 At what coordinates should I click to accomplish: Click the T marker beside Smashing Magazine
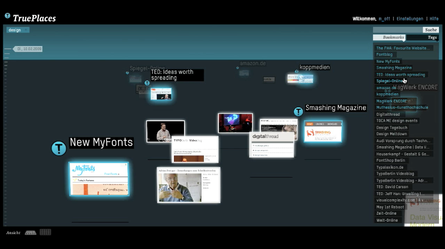tap(298, 111)
